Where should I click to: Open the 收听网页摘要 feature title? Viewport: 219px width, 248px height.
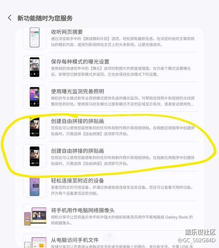coord(67,32)
